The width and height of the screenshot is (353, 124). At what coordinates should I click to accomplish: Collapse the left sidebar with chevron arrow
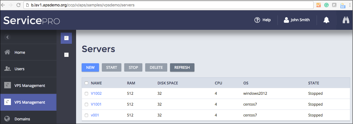8,37
